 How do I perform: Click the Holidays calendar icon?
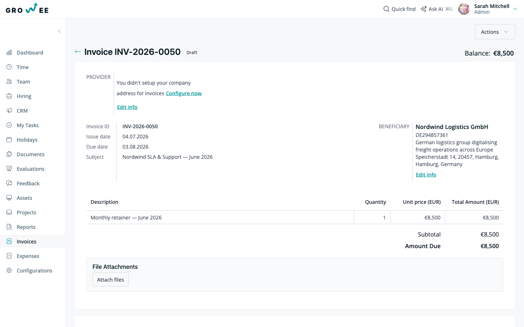click(9, 140)
